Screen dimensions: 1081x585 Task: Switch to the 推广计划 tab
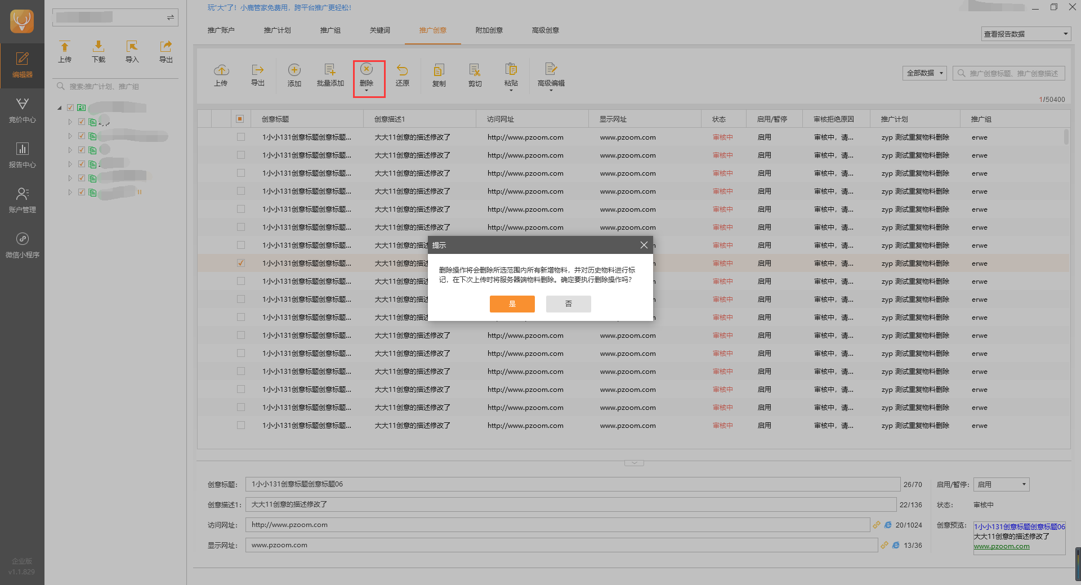277,30
